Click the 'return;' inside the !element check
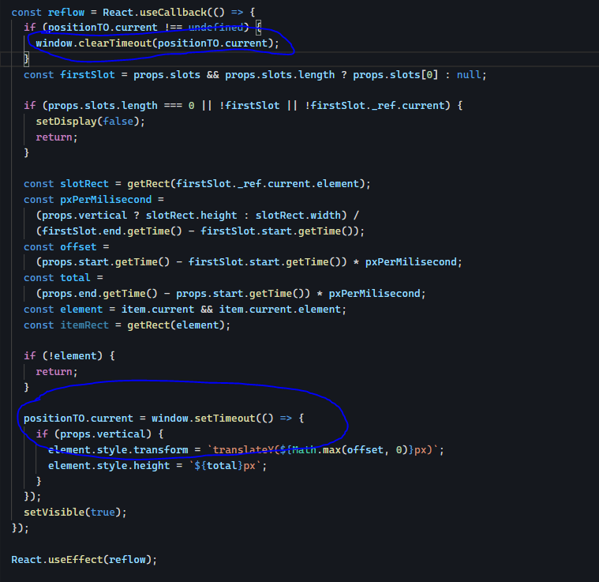The height and width of the screenshot is (582, 599). coord(57,372)
